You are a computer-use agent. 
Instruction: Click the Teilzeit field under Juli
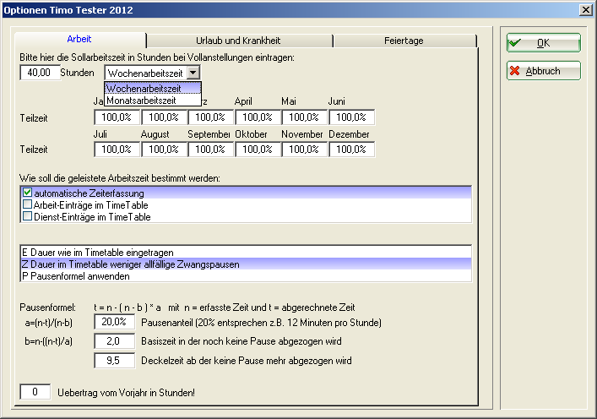coord(117,150)
